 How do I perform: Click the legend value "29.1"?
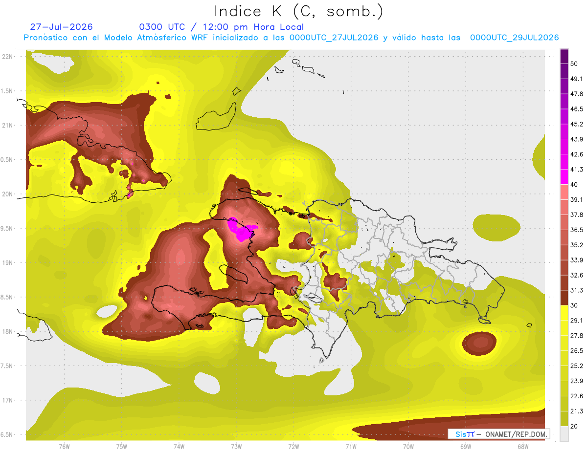click(577, 320)
